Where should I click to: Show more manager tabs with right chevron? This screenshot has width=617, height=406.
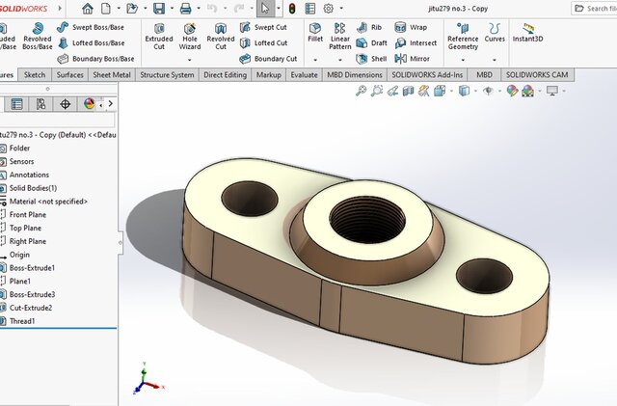point(111,104)
